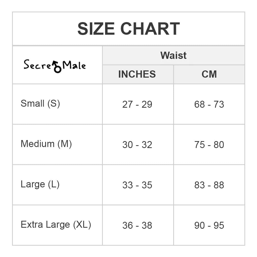Click the CM column header
257x257 pixels.
pyautogui.click(x=209, y=74)
